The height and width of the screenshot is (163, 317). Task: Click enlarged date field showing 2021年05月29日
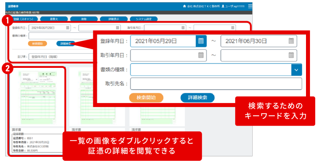coord(168,41)
